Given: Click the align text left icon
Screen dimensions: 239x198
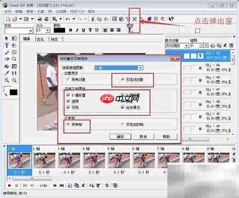Looking at the screenshot, I should (106, 30).
